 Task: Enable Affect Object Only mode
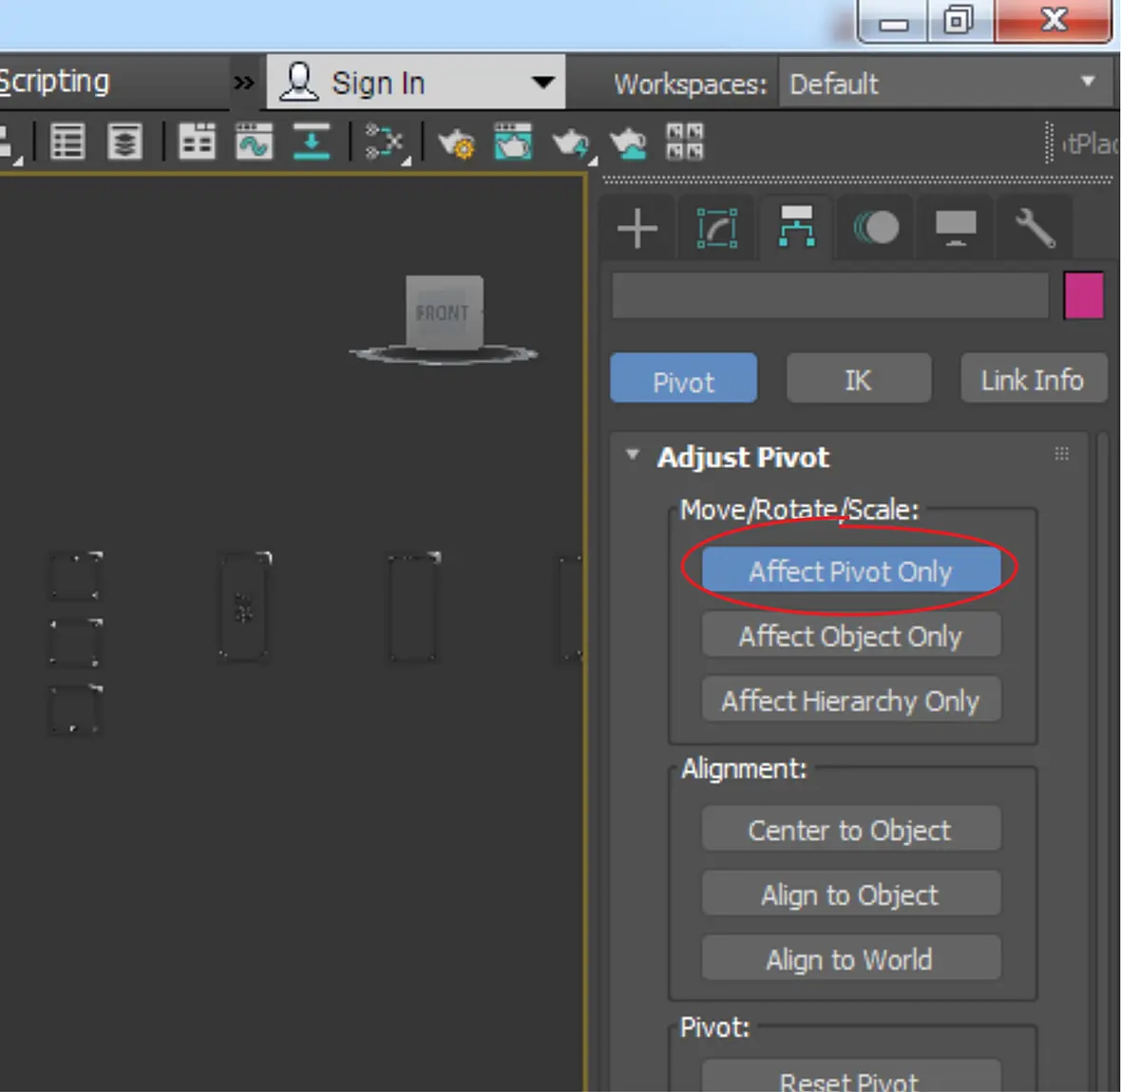click(x=851, y=635)
